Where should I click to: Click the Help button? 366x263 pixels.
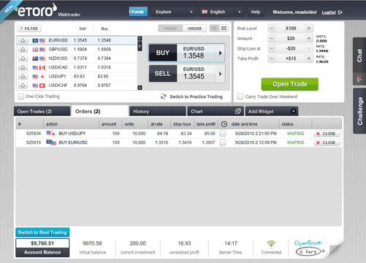coord(256,12)
